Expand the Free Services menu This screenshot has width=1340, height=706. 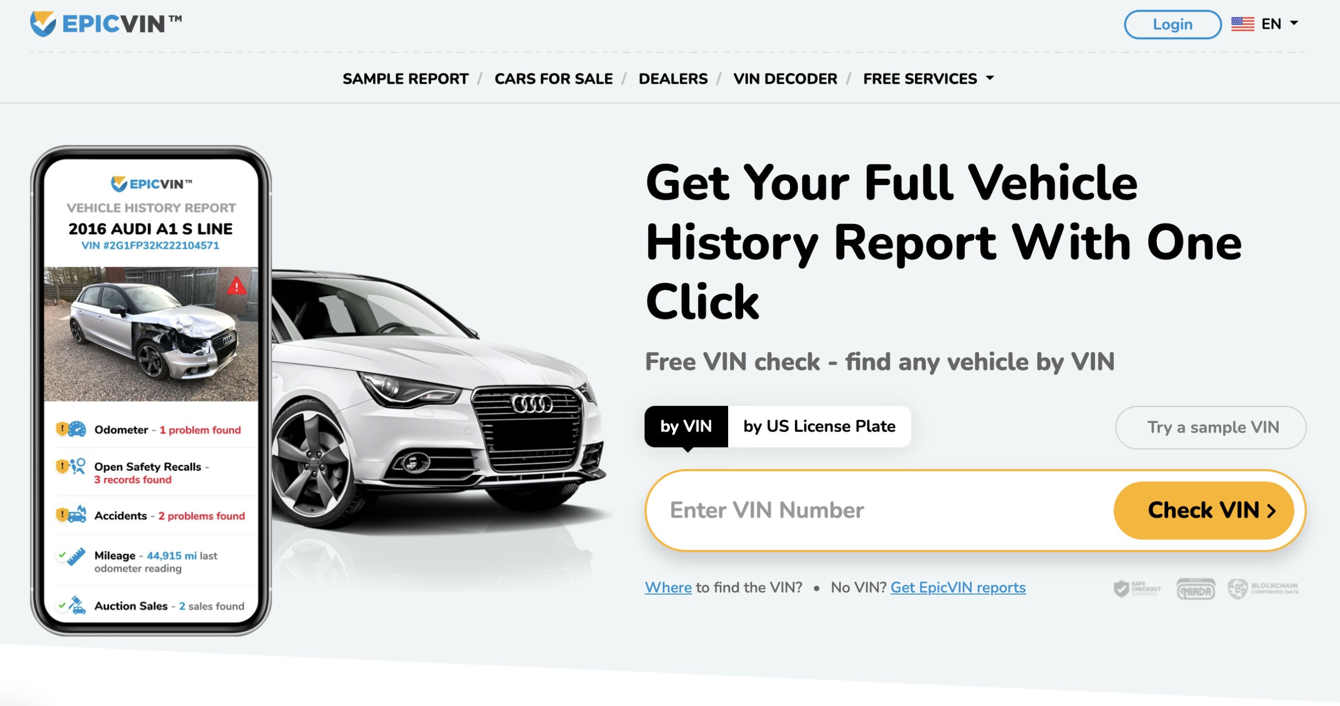point(928,78)
